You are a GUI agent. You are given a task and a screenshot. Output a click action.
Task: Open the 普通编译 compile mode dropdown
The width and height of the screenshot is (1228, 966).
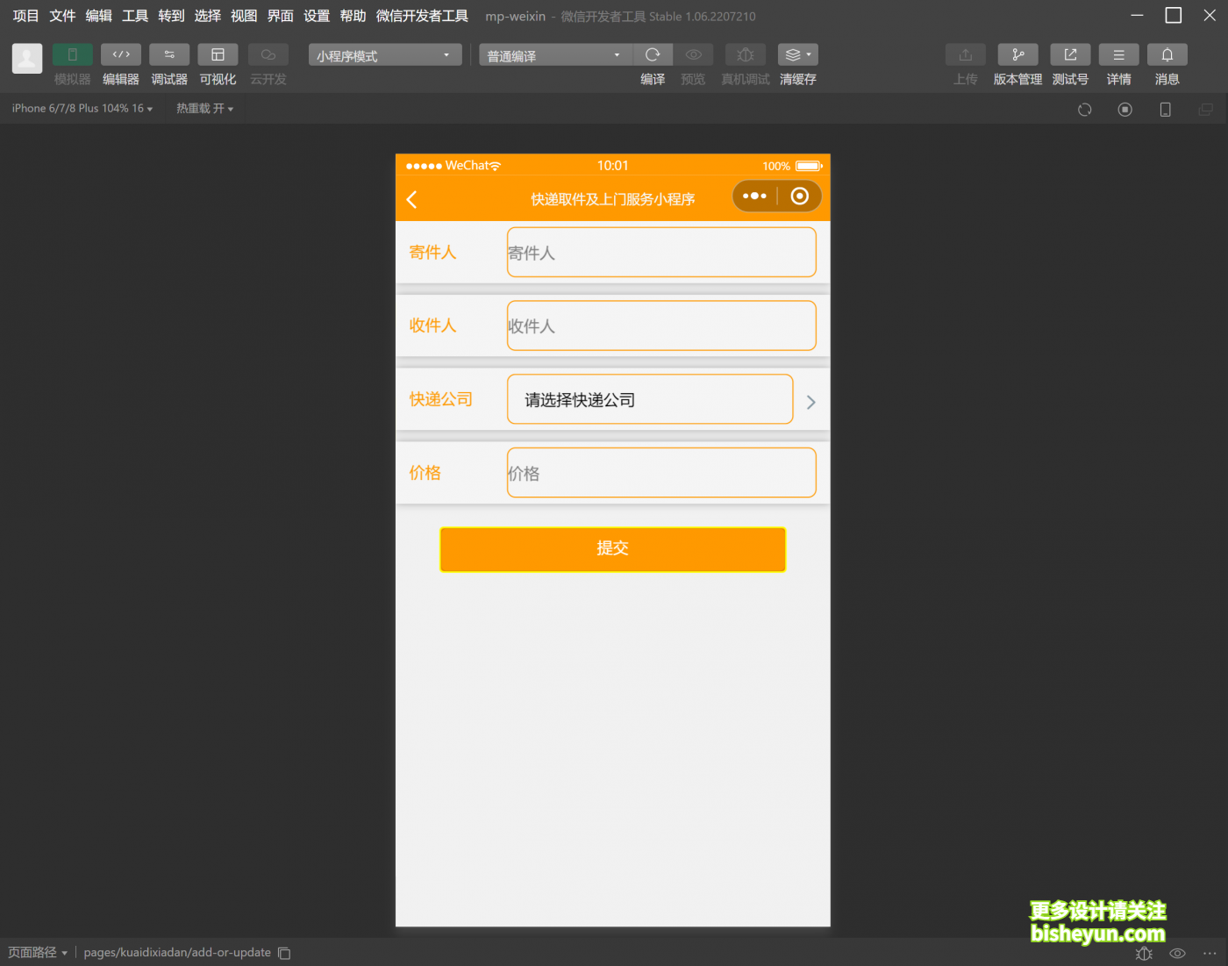tap(556, 55)
